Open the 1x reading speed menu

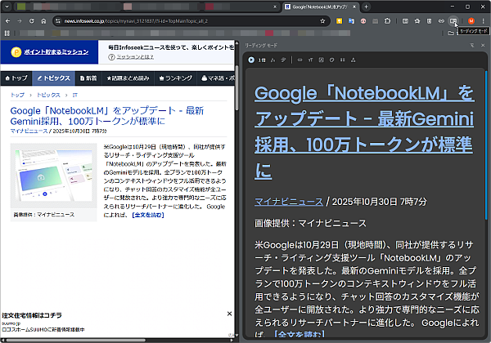pos(262,60)
